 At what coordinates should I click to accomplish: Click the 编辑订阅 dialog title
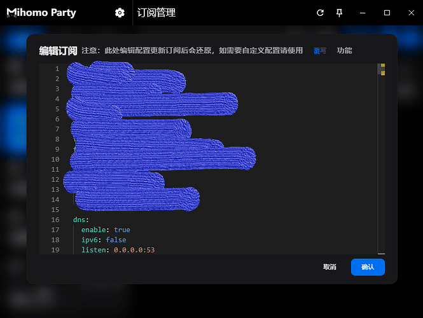point(58,51)
